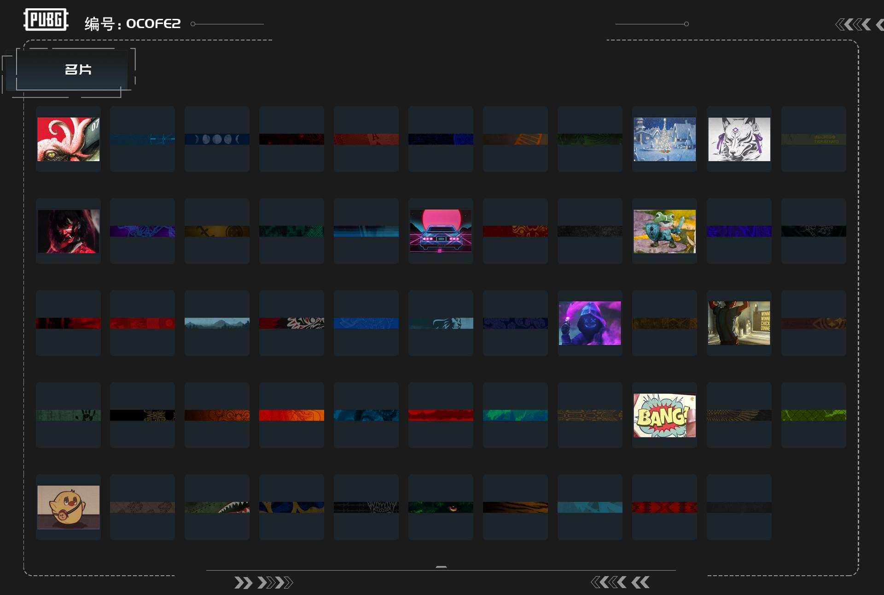Select the red diamond pattern banner
Viewport: 884px width, 595px height.
(x=664, y=507)
